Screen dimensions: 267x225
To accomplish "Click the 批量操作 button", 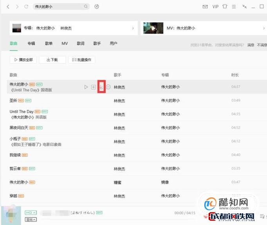I will click(x=81, y=60).
